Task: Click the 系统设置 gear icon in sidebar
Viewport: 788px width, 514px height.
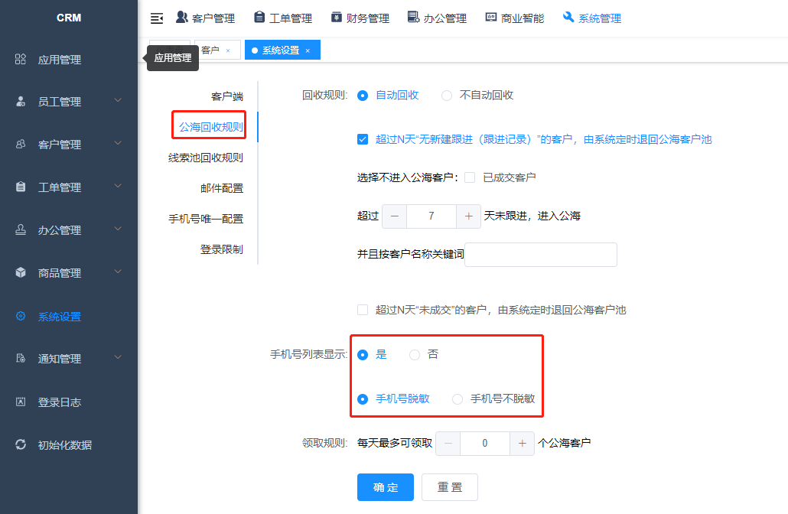Action: [x=21, y=316]
